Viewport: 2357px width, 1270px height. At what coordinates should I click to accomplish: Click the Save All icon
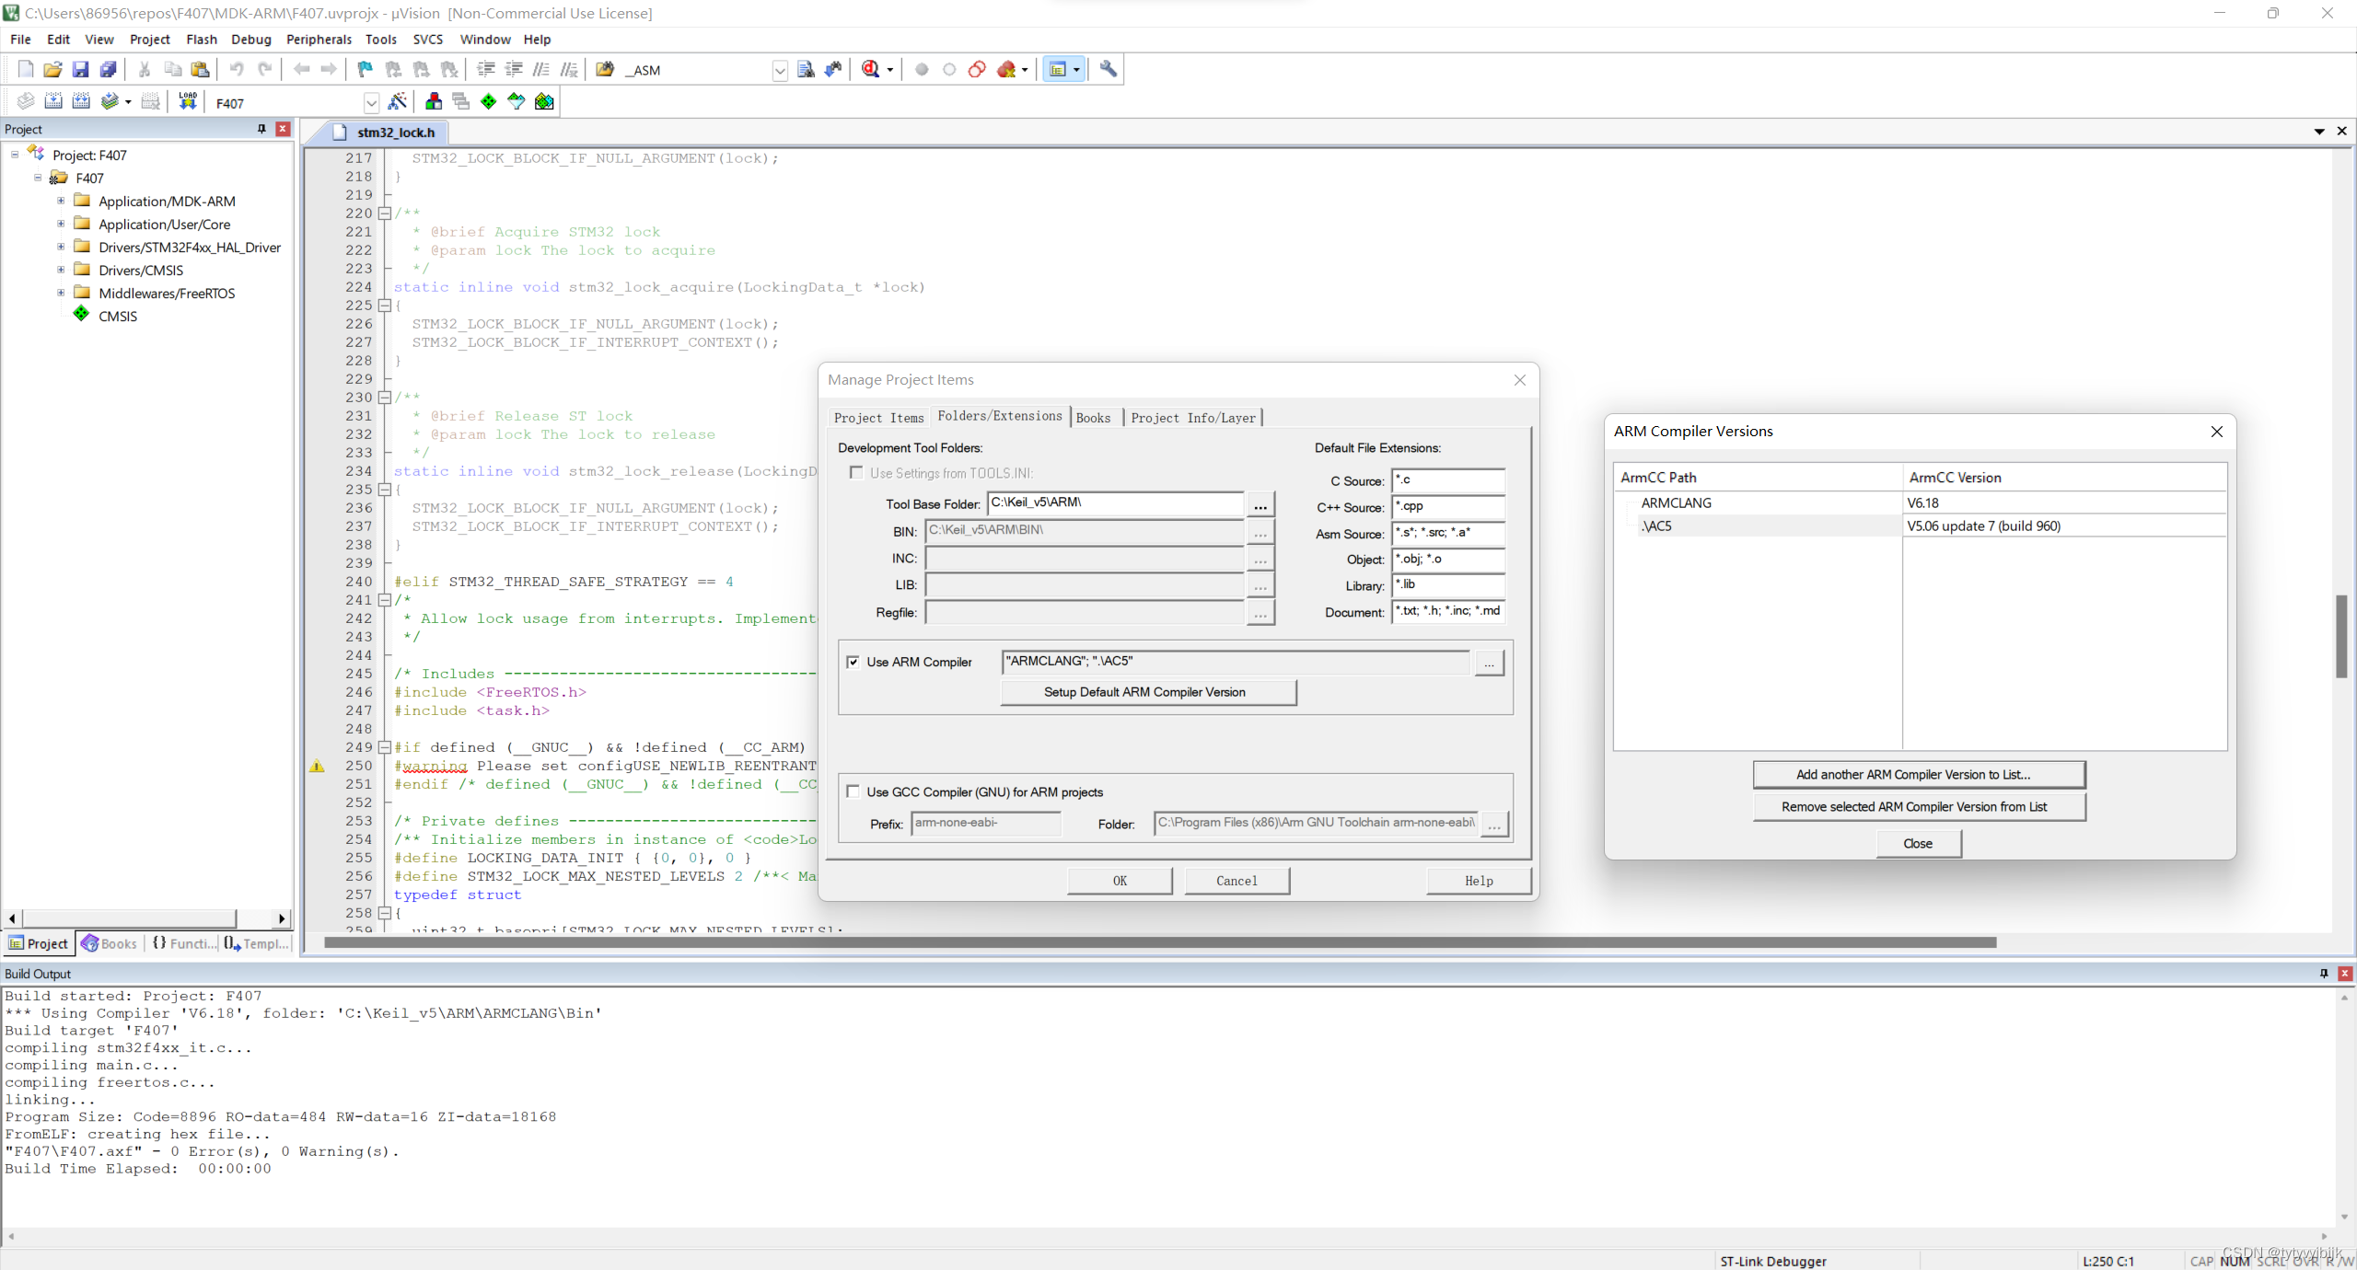(x=109, y=69)
